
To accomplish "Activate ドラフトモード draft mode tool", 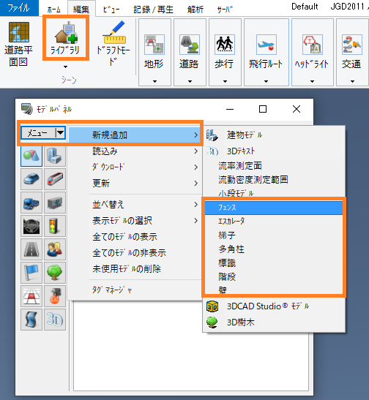I will [x=114, y=43].
